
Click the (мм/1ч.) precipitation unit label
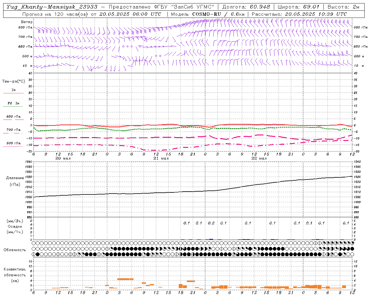[15, 232]
